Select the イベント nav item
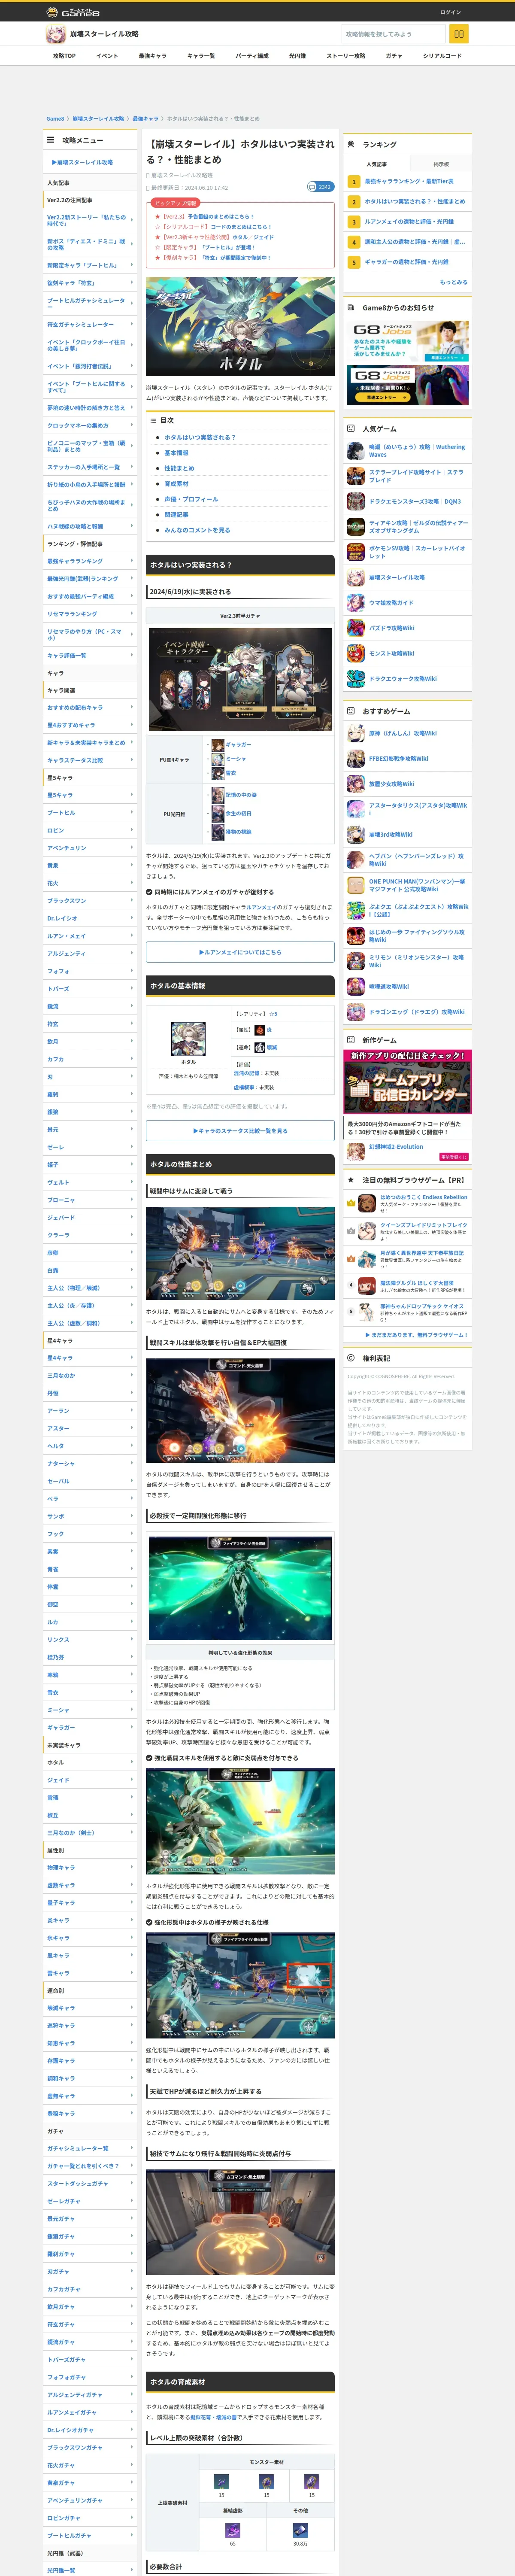The width and height of the screenshot is (515, 2576). pyautogui.click(x=107, y=56)
